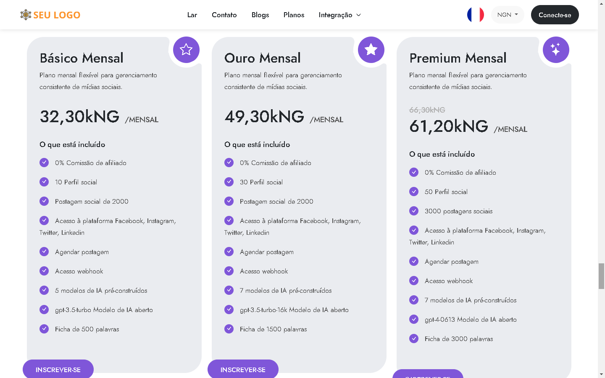Click the French flag language icon
Image resolution: width=605 pixels, height=378 pixels.
tap(475, 15)
